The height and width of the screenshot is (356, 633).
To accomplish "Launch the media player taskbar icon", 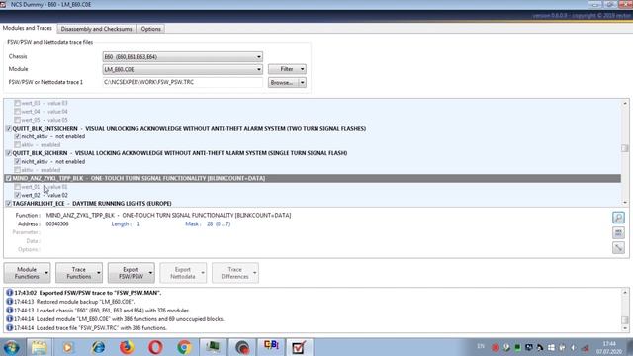I will point(68,347).
